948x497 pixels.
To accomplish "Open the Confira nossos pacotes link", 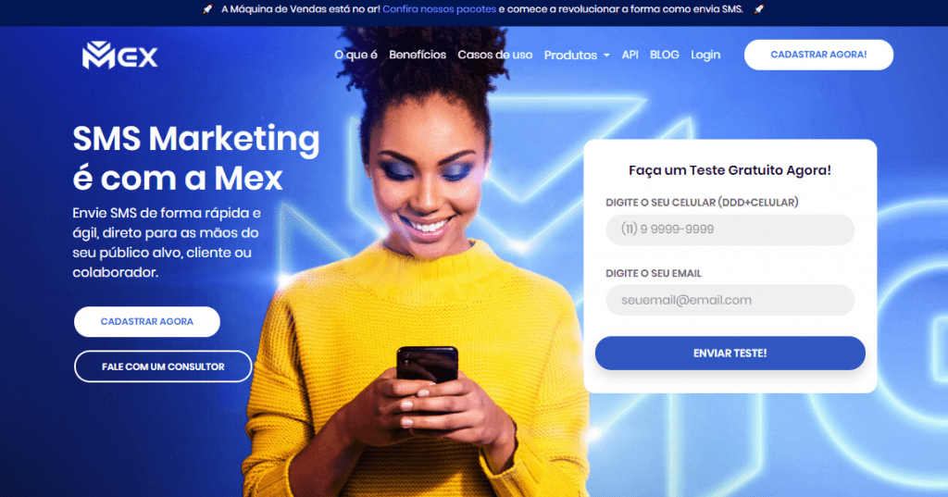I will 440,9.
